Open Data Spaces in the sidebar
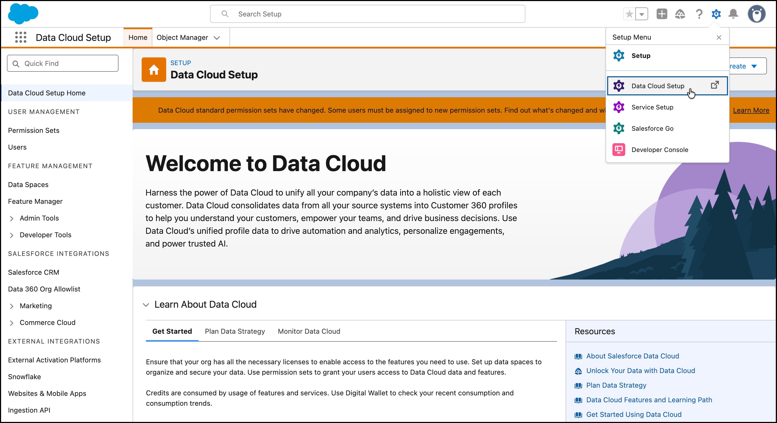This screenshot has width=777, height=423. tap(28, 185)
